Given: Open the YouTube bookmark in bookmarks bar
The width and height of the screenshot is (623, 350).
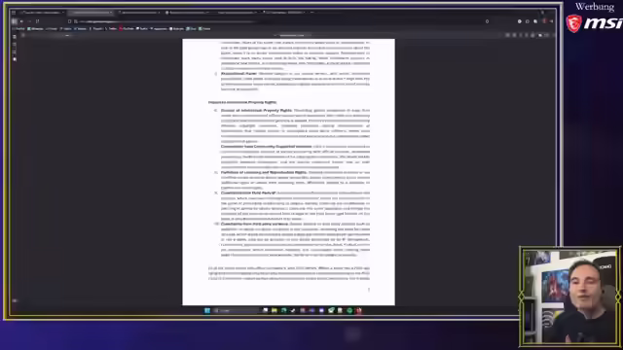Looking at the screenshot, I should [127, 28].
